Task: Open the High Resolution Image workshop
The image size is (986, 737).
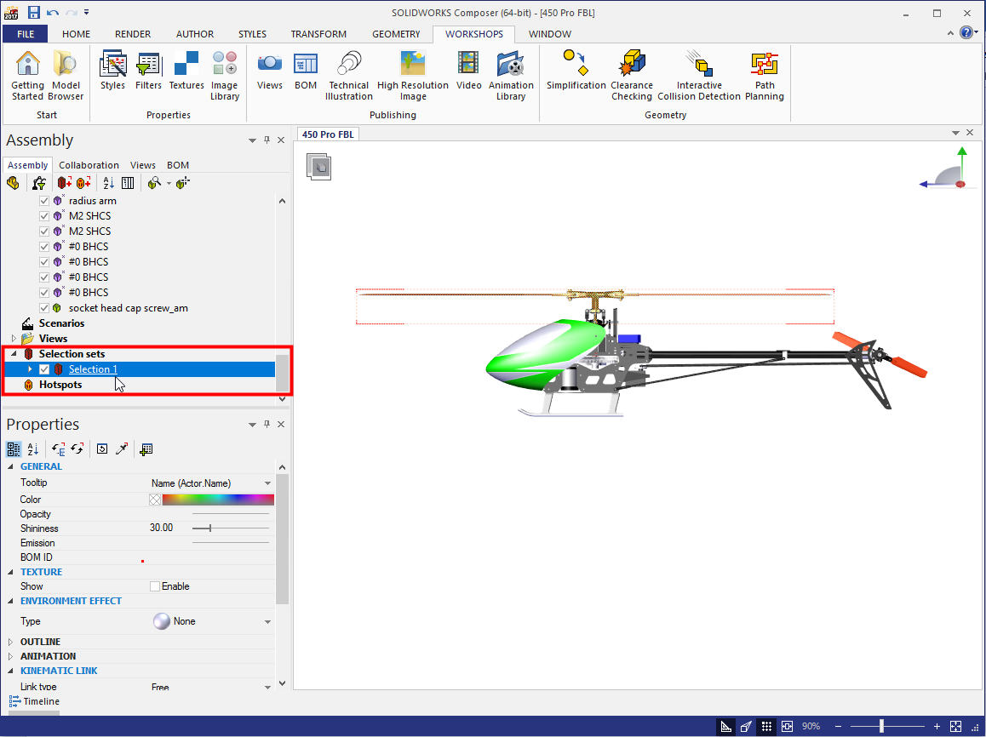Action: (412, 75)
